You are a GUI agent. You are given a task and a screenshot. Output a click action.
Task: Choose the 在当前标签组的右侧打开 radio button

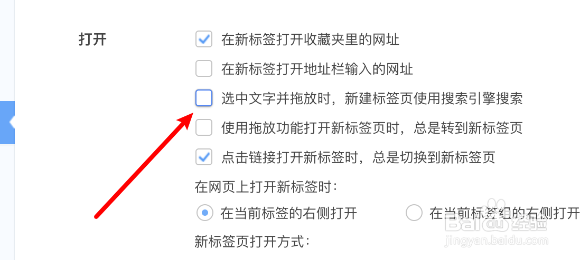(x=414, y=213)
